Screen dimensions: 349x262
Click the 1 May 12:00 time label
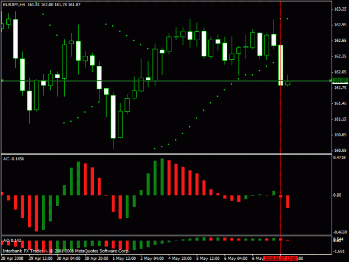124,259
